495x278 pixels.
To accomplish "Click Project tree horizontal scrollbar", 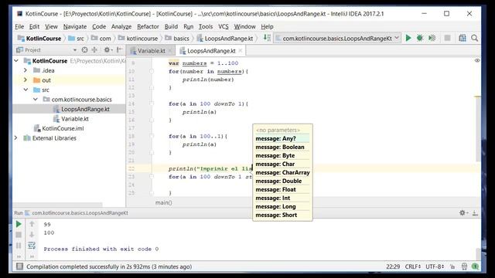I will [57, 205].
